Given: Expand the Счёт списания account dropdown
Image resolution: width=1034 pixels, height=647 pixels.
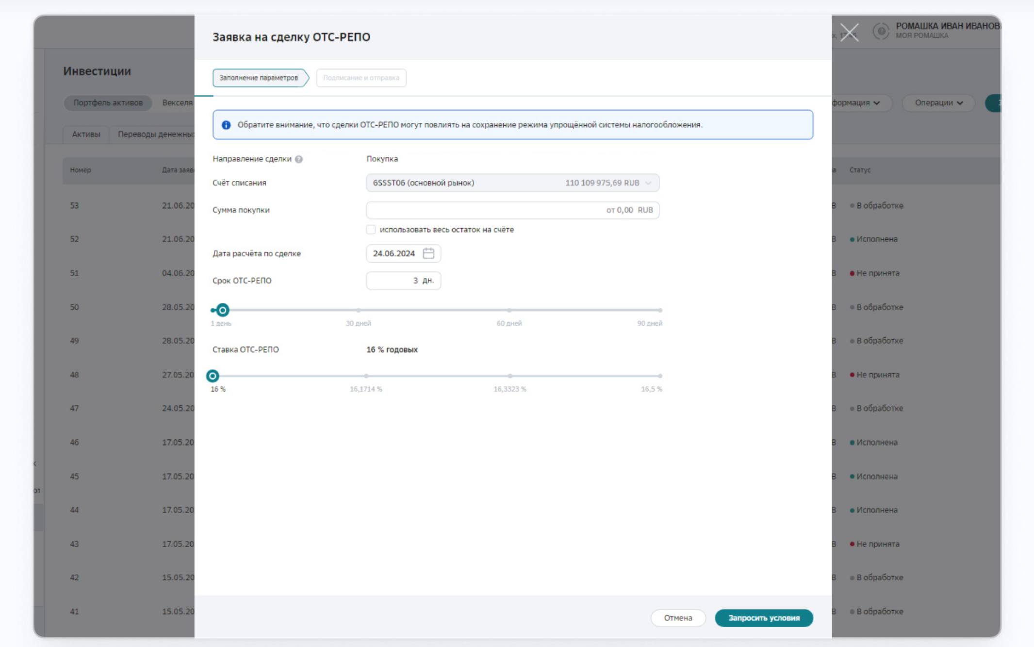Looking at the screenshot, I should pyautogui.click(x=512, y=183).
